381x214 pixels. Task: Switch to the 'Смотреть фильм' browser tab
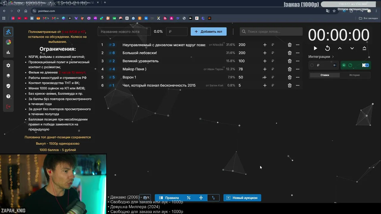pyautogui.click(x=77, y=3)
